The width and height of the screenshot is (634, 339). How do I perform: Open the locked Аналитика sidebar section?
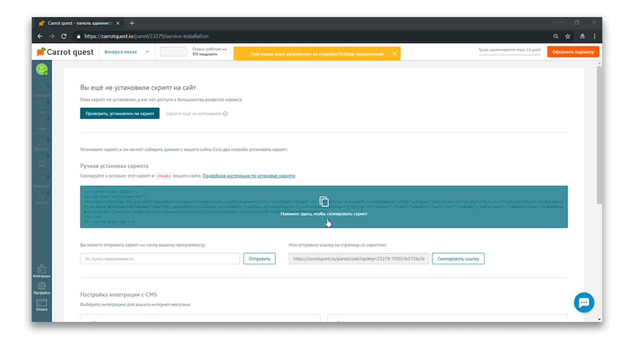(42, 182)
